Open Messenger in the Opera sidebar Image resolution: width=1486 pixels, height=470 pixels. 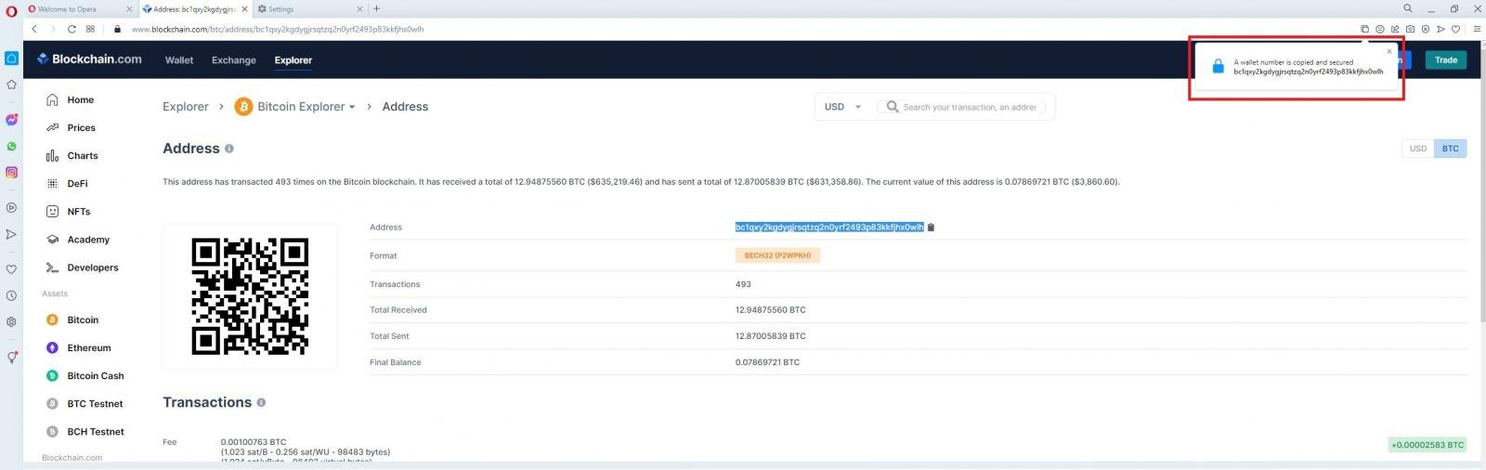11,120
